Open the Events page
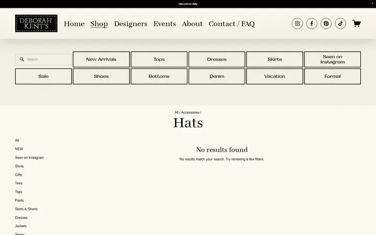Screen dimensions: 376x235 coord(164,23)
